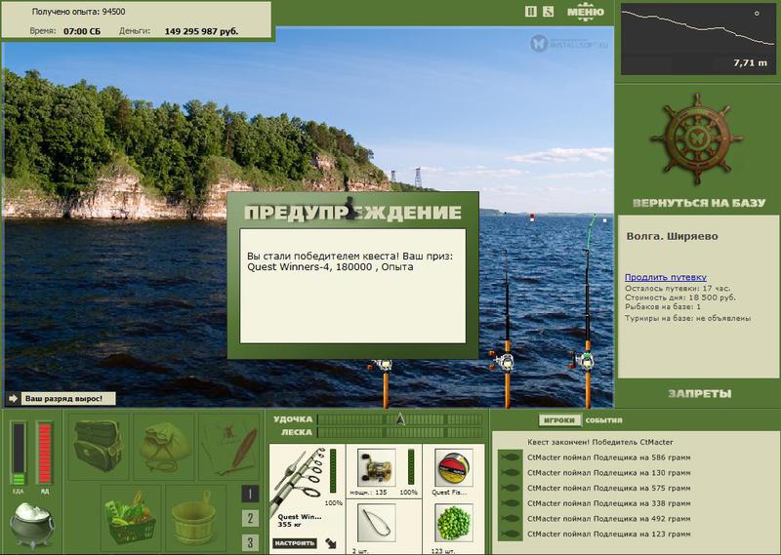Select the Quest Winners fishing rod thumbnail
Screen dimensions: 781x555
298,480
